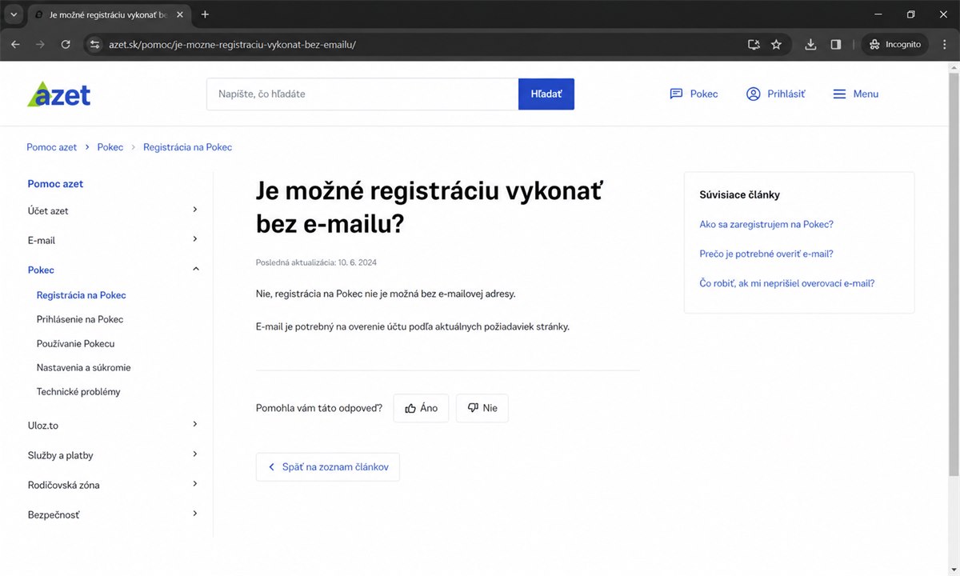Select Prihlásenie na Pokec sidebar item
Screen dimensions: 960x576
click(80, 319)
